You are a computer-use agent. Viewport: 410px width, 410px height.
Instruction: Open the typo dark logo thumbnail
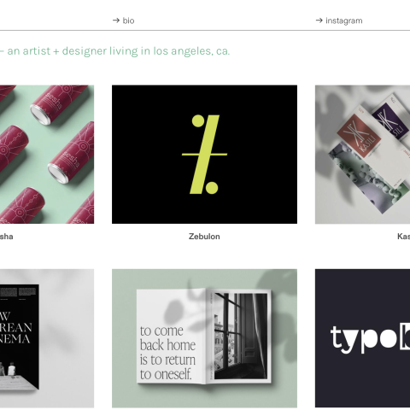[x=362, y=338]
